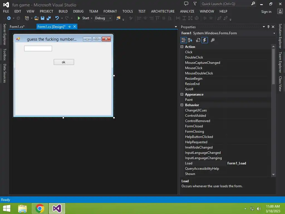Collapse the Appearance category in Properties
This screenshot has height=214, width=285.
pyautogui.click(x=182, y=94)
